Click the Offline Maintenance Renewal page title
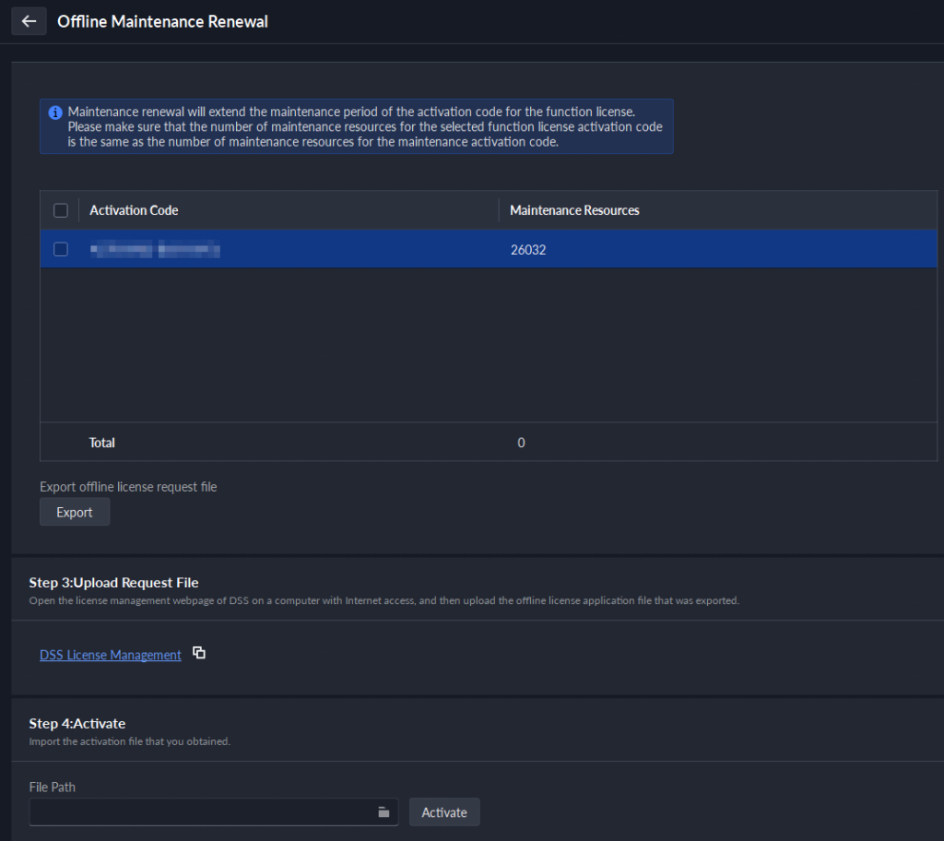This screenshot has height=841, width=944. click(162, 21)
